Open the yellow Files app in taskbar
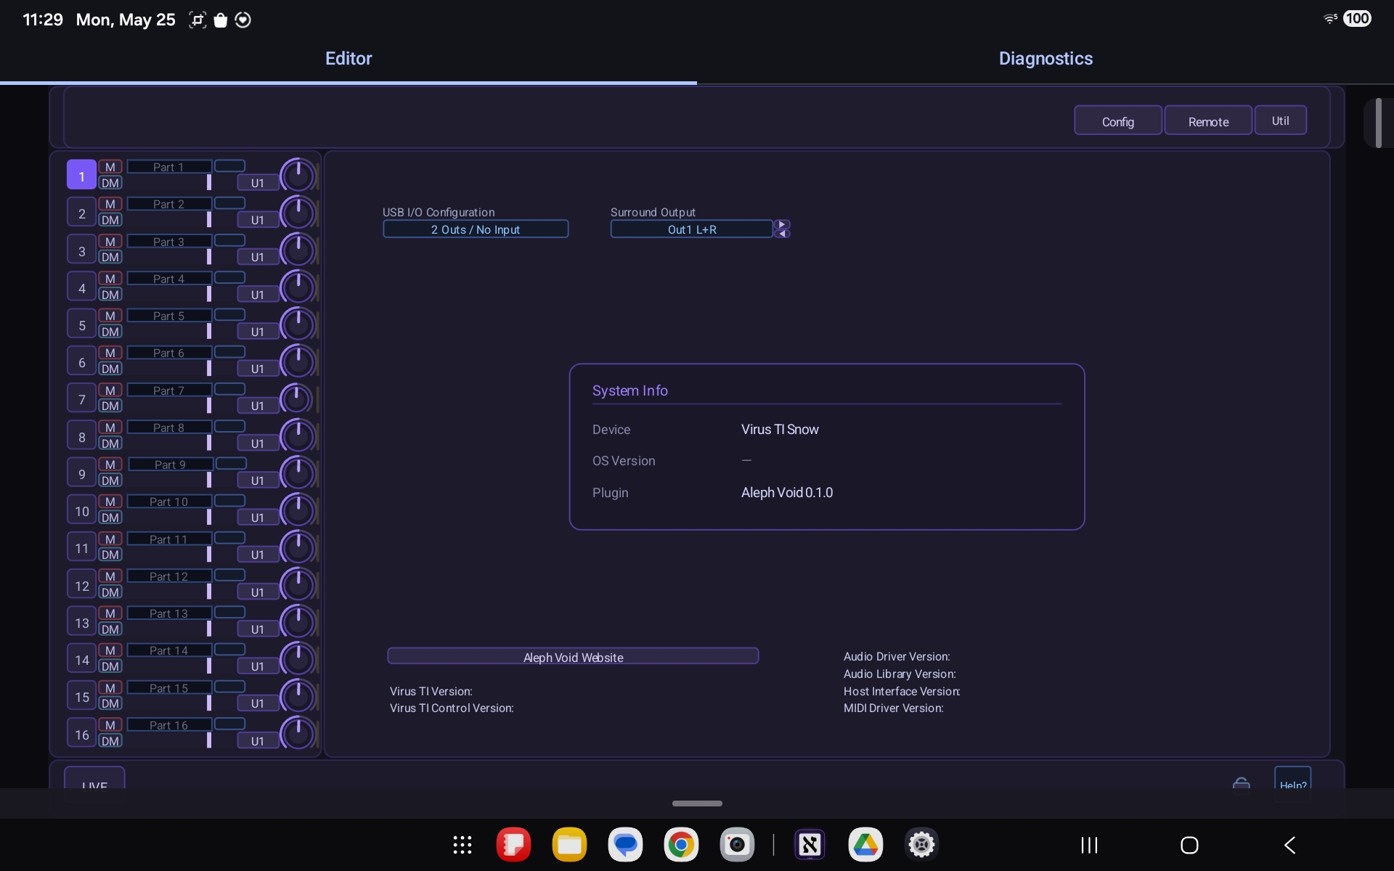 (569, 845)
